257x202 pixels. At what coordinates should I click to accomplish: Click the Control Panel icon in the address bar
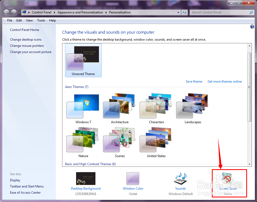(x=24, y=12)
